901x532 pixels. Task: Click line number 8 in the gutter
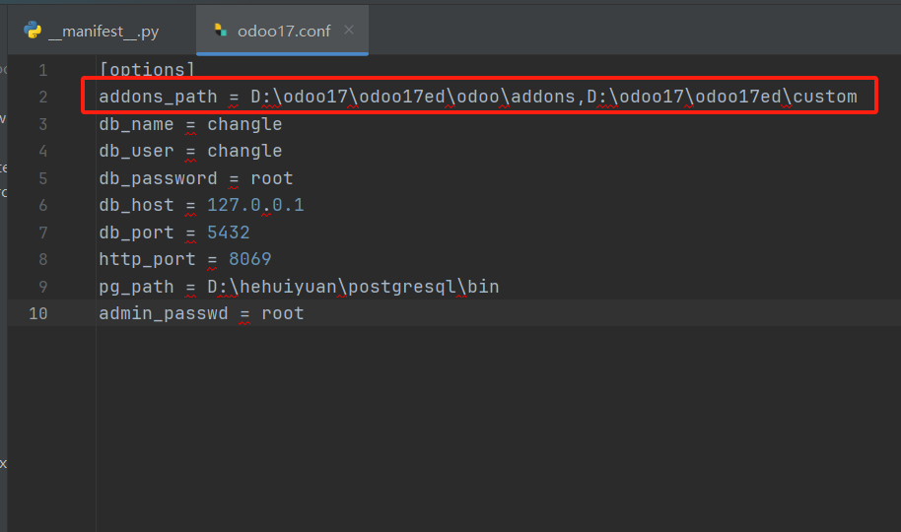(43, 260)
